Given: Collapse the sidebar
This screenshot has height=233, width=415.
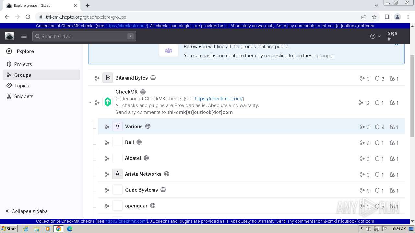Looking at the screenshot, I should coord(28,211).
